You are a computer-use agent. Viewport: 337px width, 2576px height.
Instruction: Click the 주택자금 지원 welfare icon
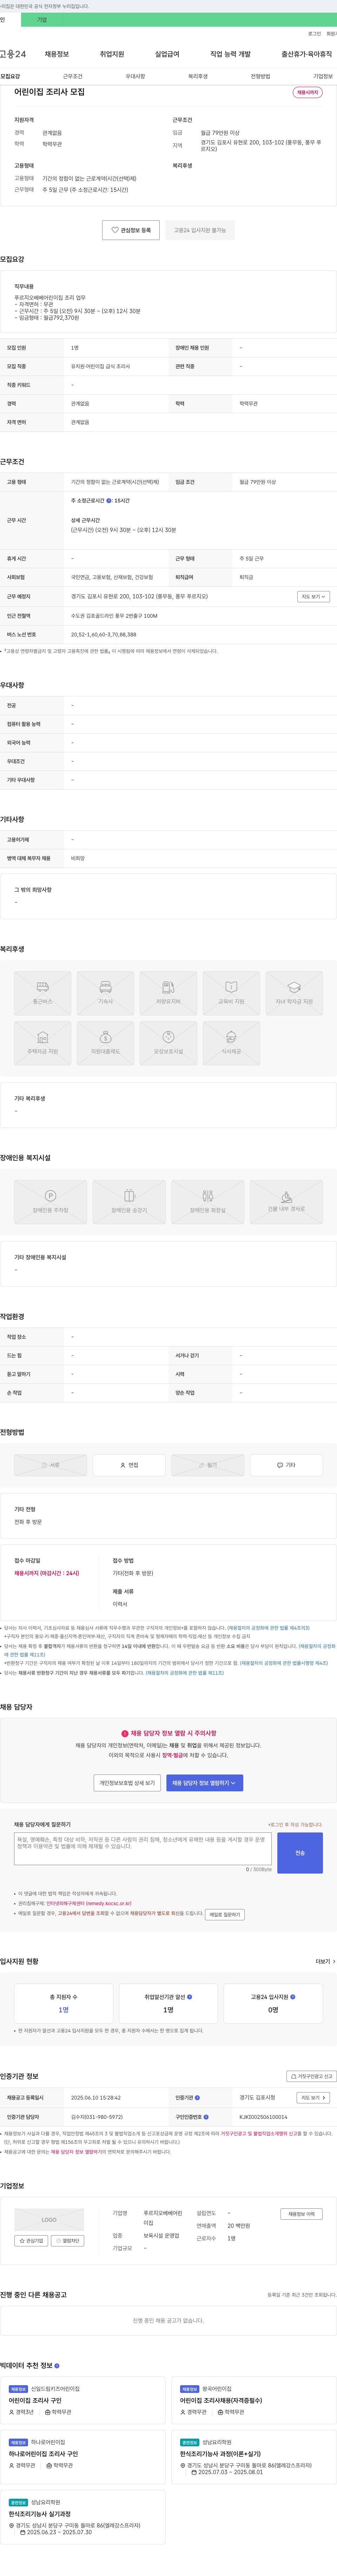tap(43, 1043)
